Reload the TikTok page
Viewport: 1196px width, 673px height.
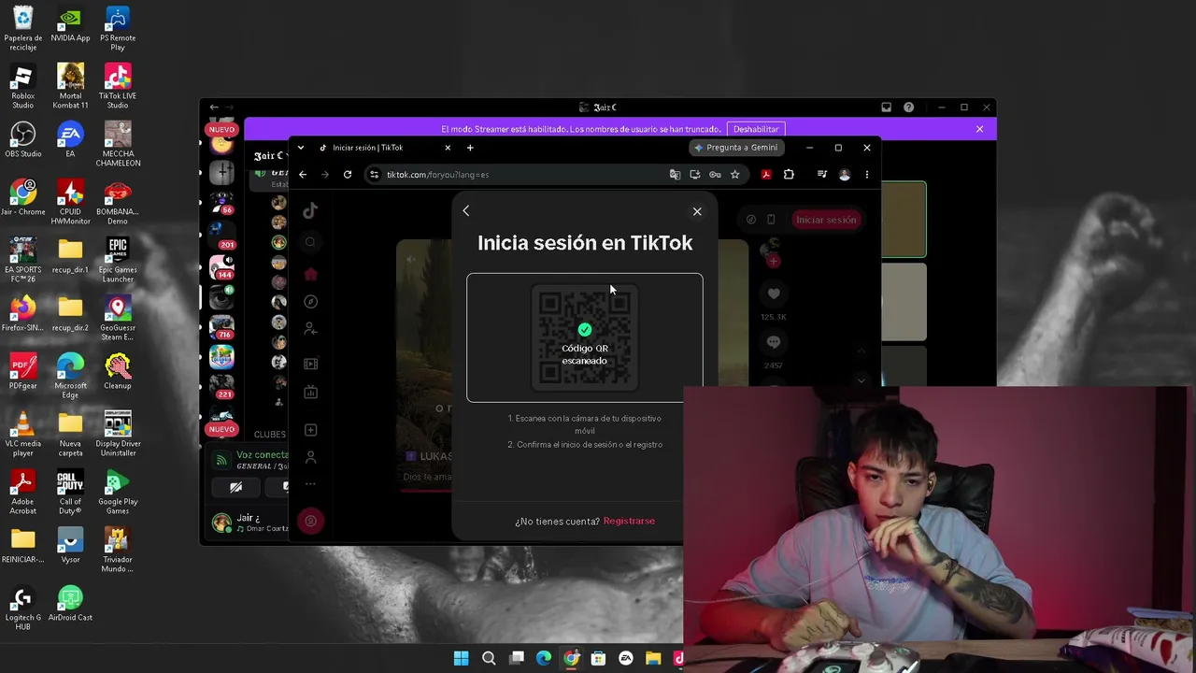(x=348, y=175)
